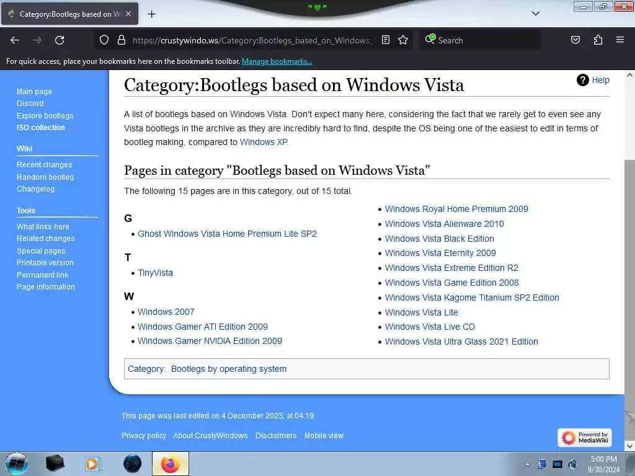635x476 pixels.
Task: Expand the list all tabs chevron
Action: [x=535, y=14]
